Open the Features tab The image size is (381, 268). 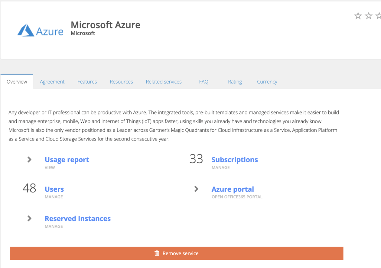(x=87, y=81)
